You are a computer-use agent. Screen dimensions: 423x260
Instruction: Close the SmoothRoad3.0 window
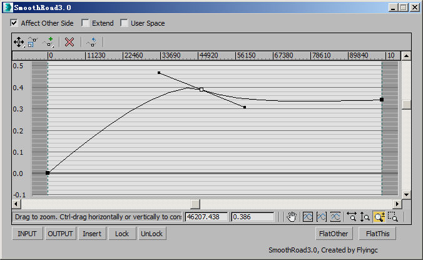point(415,8)
